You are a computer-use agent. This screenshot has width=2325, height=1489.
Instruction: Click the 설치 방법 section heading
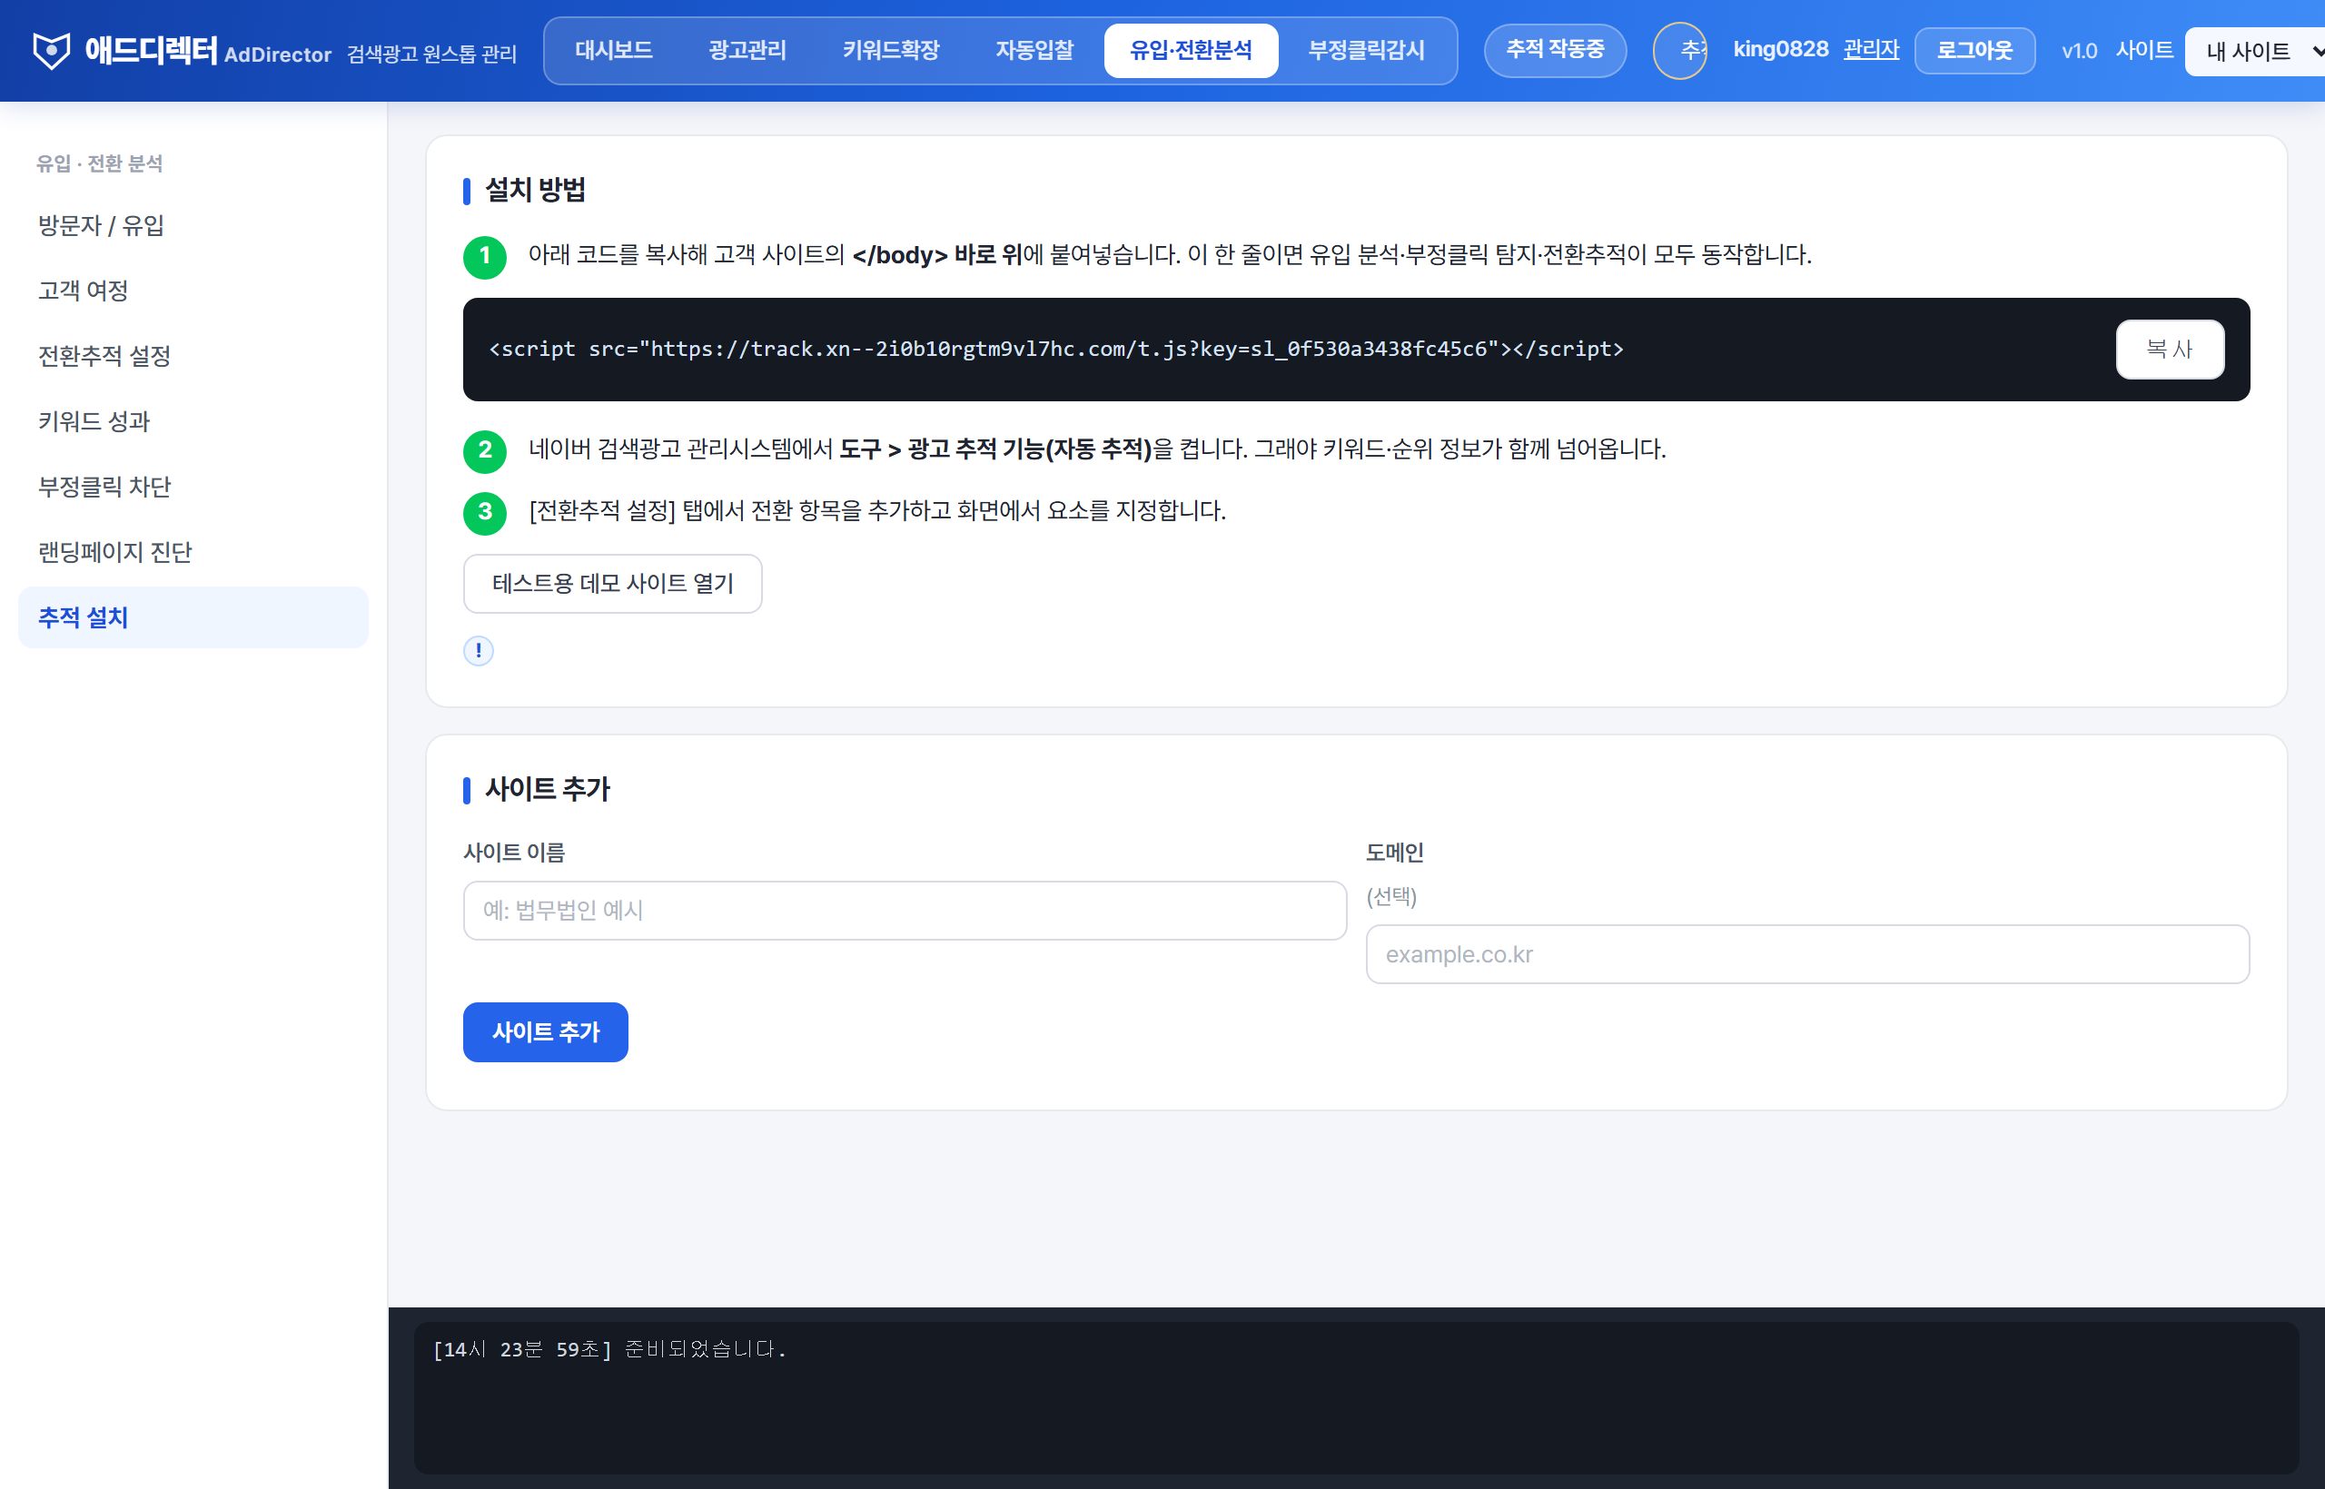point(535,190)
